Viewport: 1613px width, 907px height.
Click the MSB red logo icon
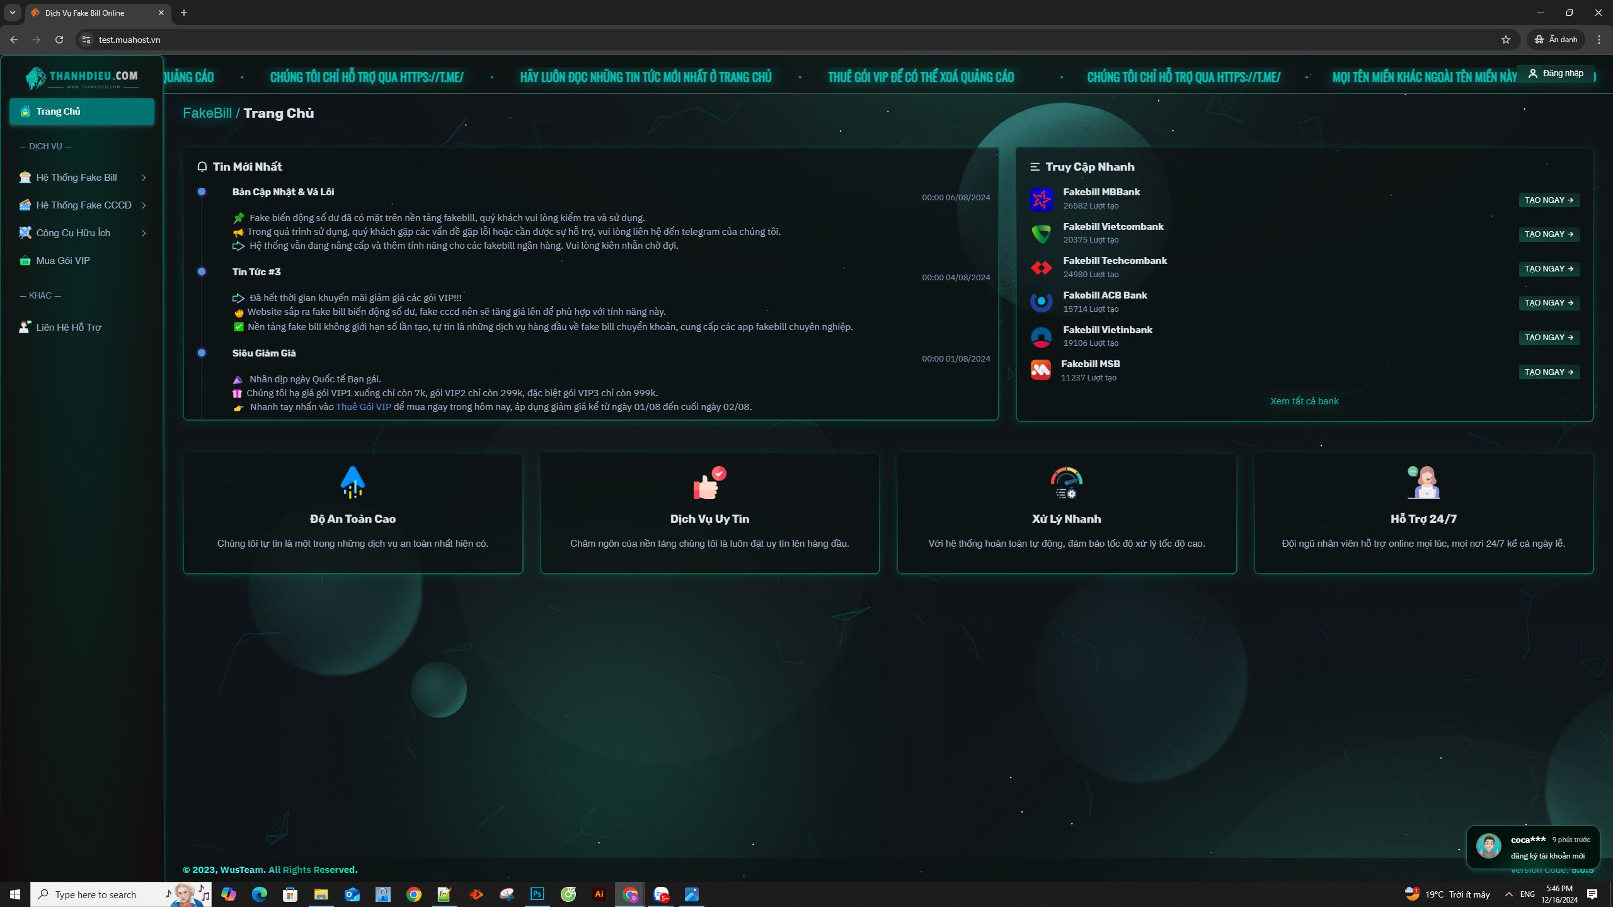click(x=1040, y=370)
